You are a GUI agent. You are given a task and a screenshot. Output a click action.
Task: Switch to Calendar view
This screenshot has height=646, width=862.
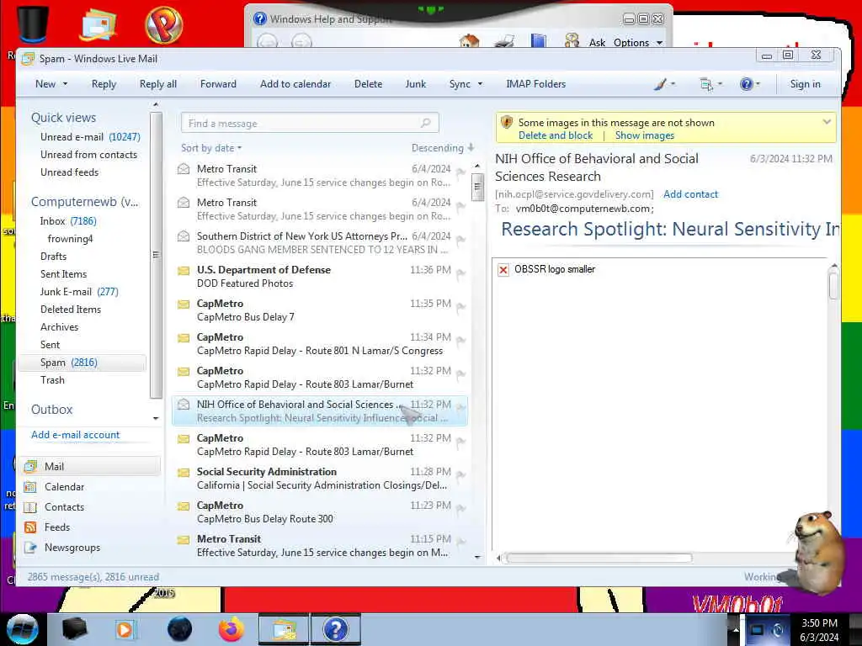pyautogui.click(x=64, y=487)
